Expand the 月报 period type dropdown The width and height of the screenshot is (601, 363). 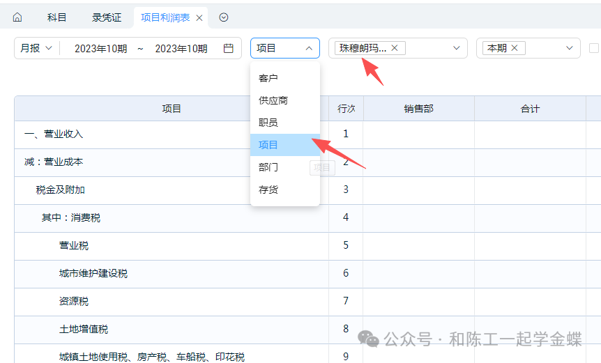[36, 48]
